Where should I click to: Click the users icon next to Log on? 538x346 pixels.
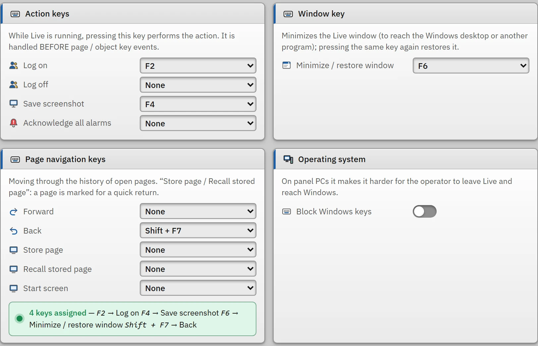(x=14, y=65)
